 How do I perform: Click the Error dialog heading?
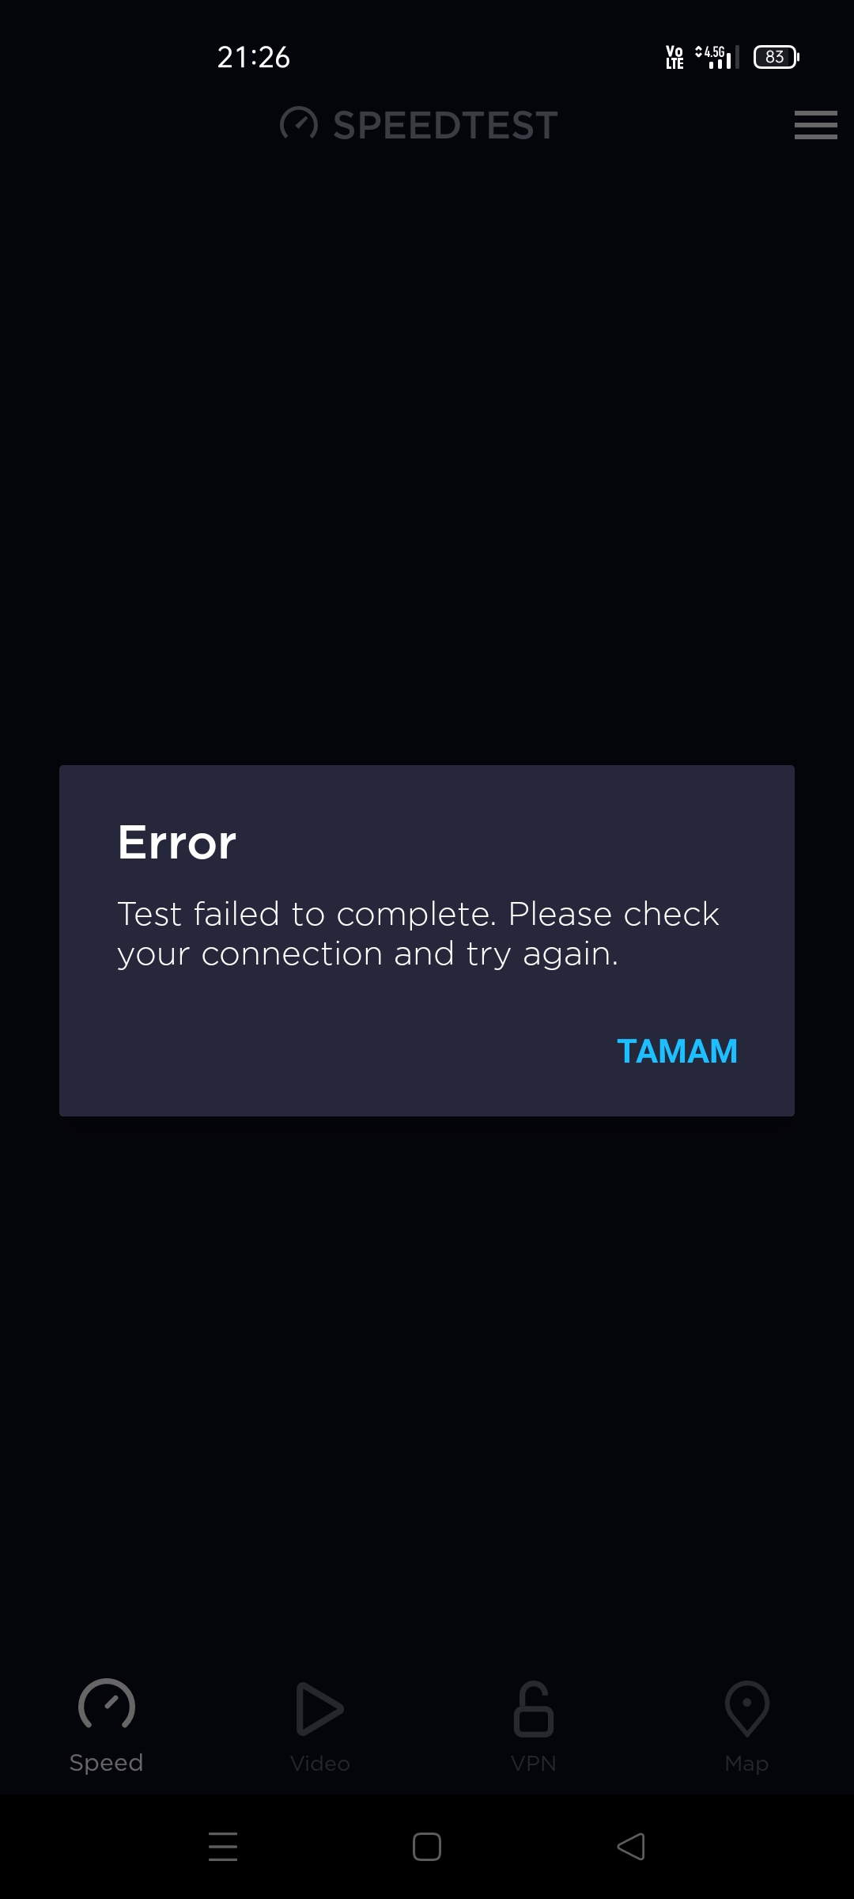click(177, 842)
